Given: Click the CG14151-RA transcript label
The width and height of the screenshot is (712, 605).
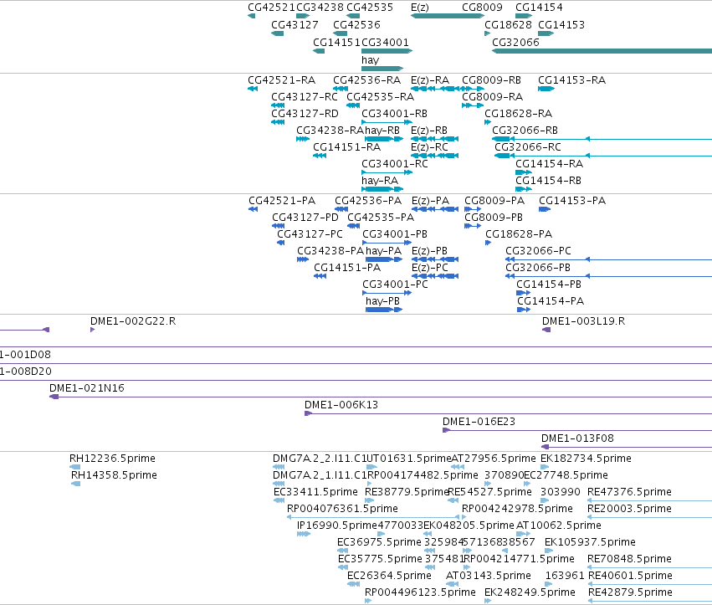Looking at the screenshot, I should [x=346, y=147].
